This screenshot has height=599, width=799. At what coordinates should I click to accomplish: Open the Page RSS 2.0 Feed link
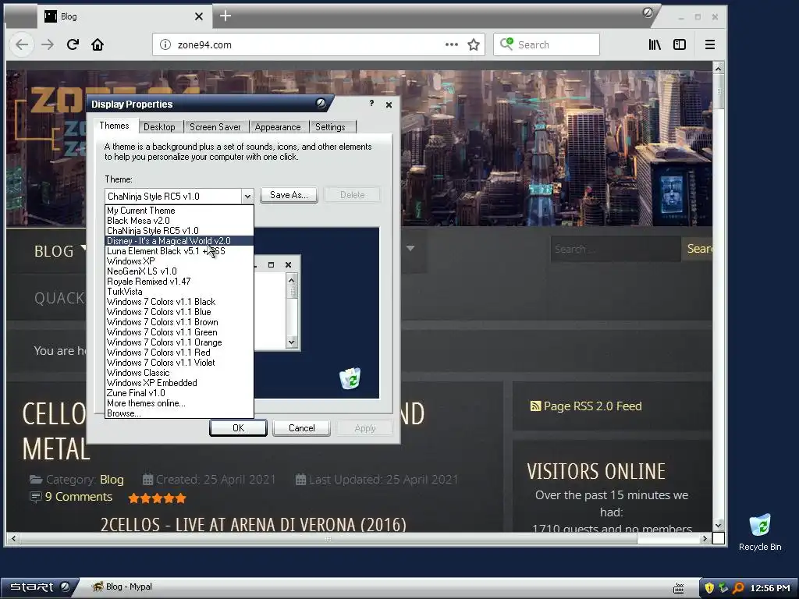[x=593, y=406]
